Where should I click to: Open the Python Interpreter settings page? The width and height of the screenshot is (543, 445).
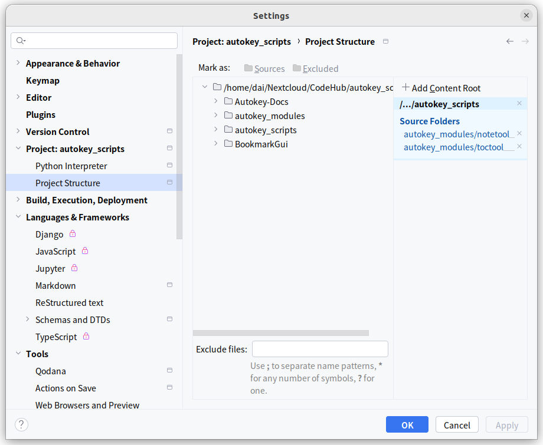click(71, 166)
